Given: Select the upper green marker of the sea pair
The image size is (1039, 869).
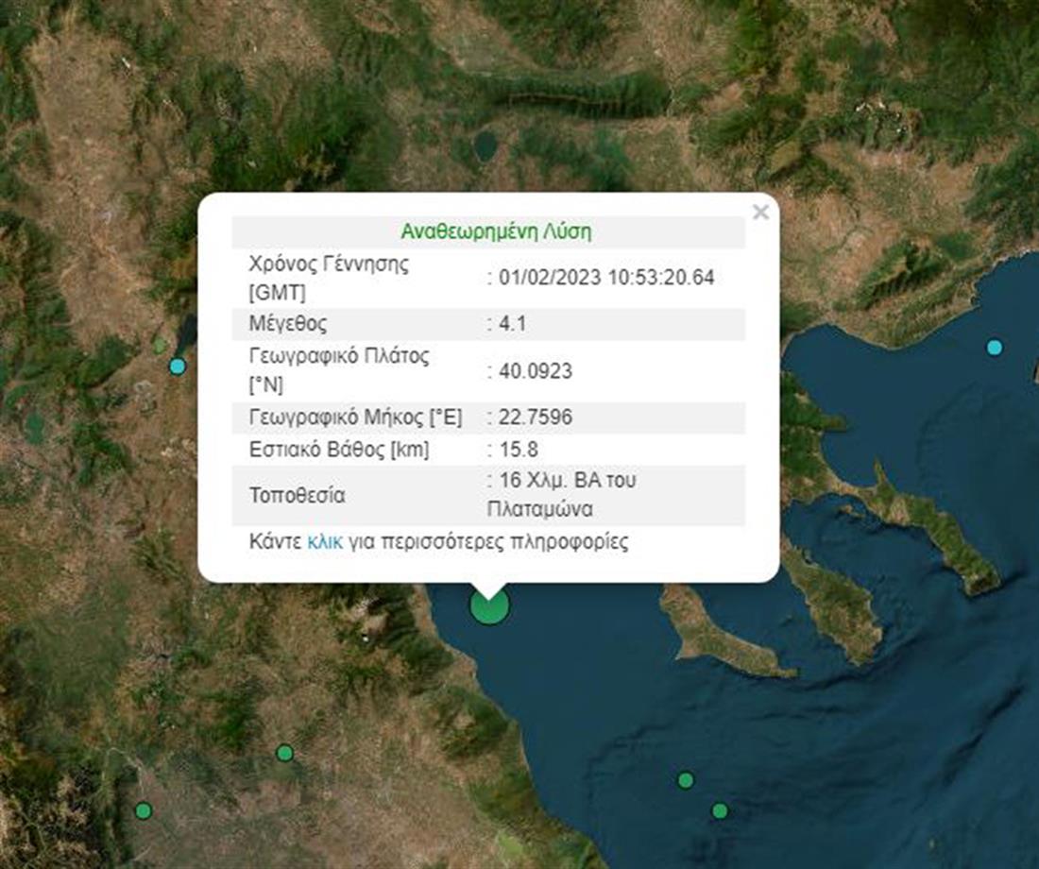Looking at the screenshot, I should click(686, 780).
